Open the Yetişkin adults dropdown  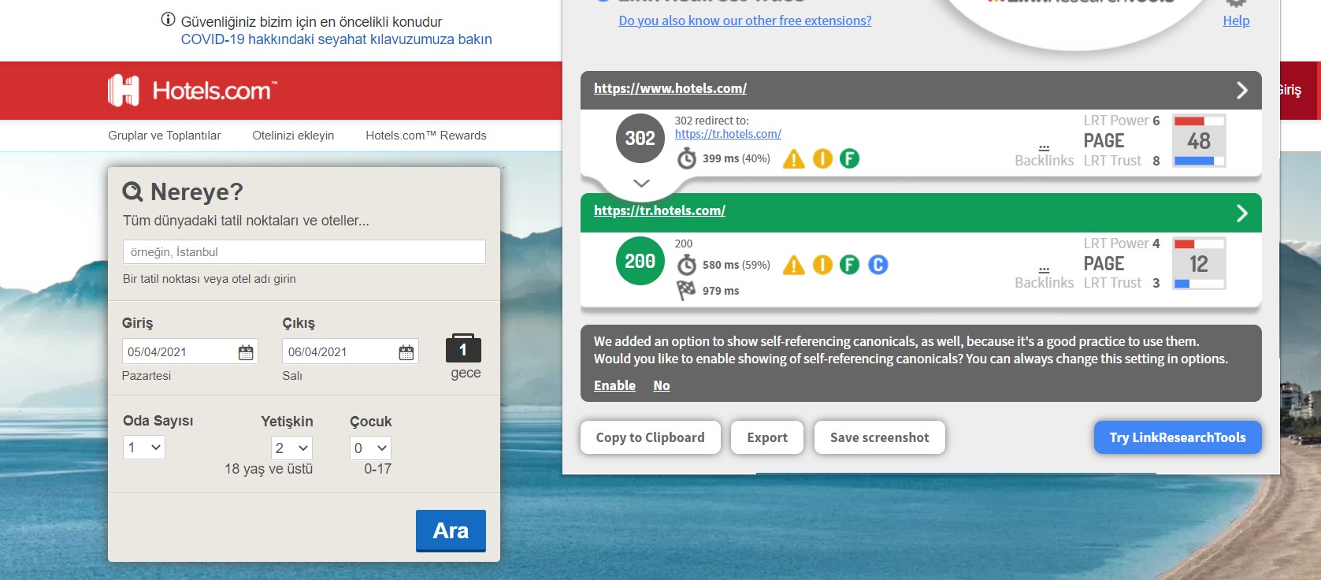tap(291, 448)
